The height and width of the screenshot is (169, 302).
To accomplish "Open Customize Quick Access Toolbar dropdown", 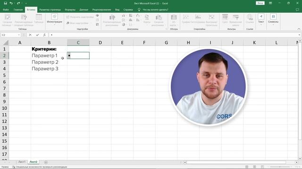I will (x=26, y=3).
